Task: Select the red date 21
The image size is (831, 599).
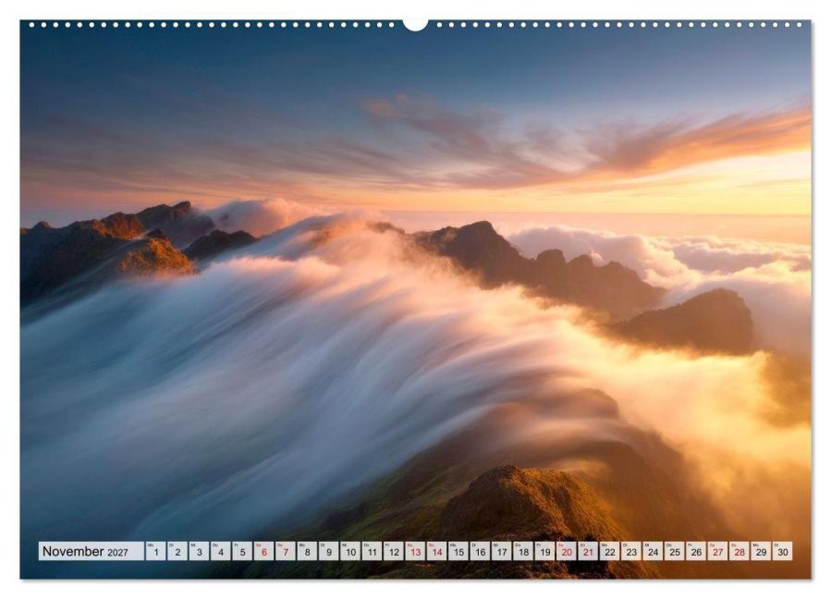Action: coord(588,551)
